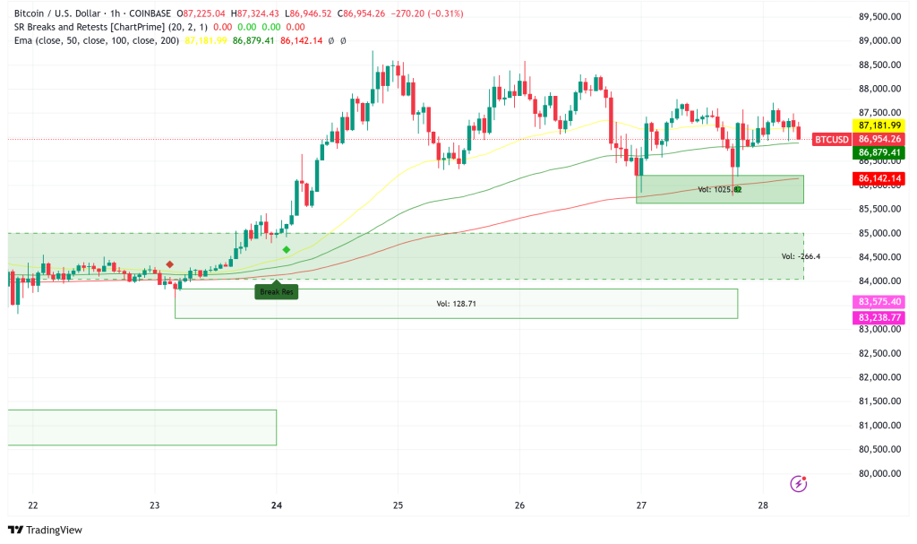Click the red BTCUSD symbol label
This screenshot has width=917, height=544.
pos(831,140)
